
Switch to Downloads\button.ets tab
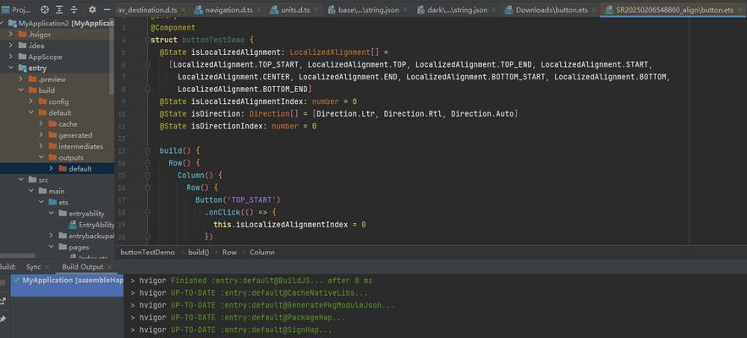coord(552,9)
